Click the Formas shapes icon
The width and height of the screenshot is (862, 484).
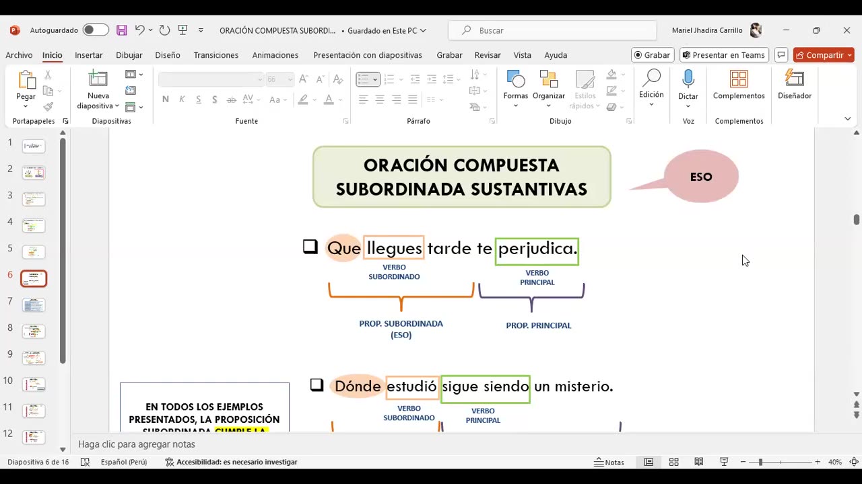tap(516, 79)
